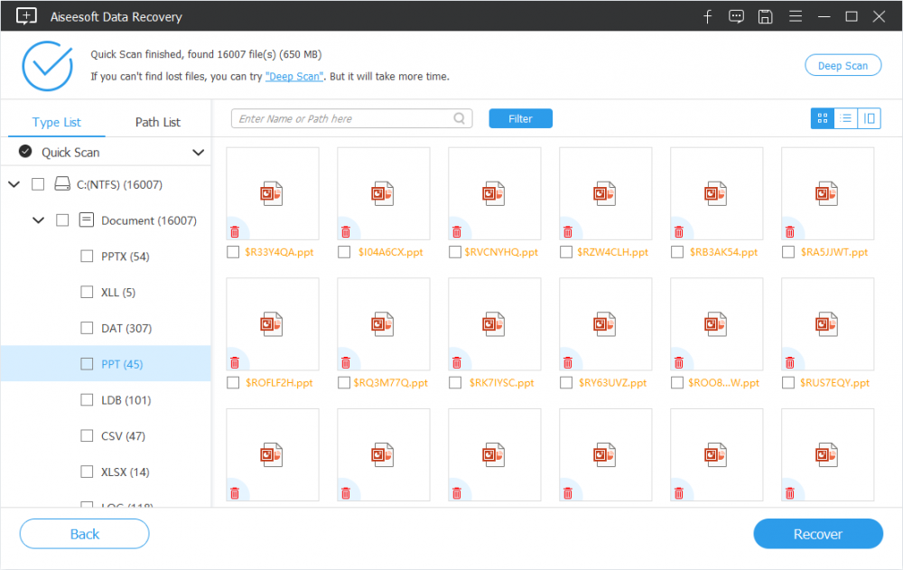Tick the checkbox for $R33Y4QA.ppt
903x570 pixels.
coord(234,252)
